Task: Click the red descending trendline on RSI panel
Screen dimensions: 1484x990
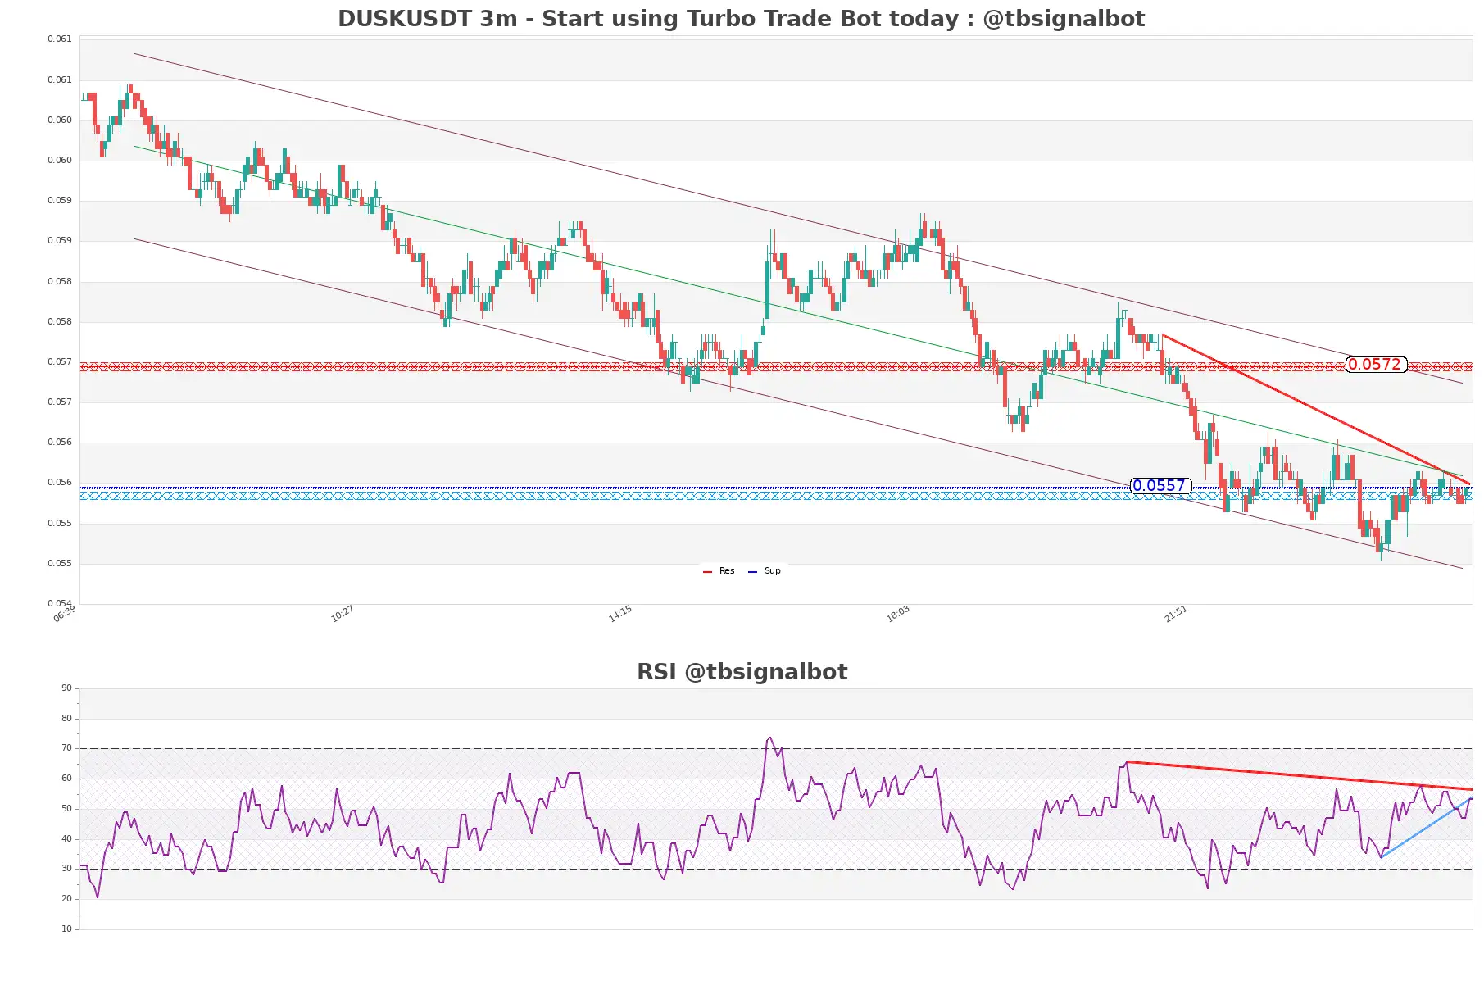Action: click(x=1299, y=775)
